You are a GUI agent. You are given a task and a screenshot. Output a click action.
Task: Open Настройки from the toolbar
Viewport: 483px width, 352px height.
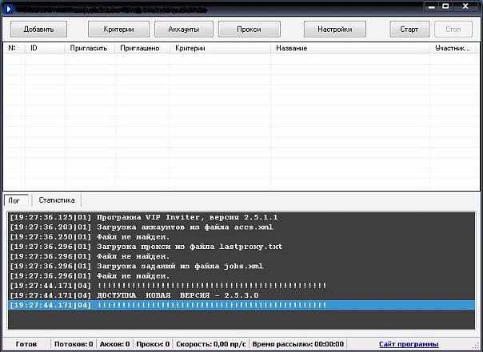[334, 29]
